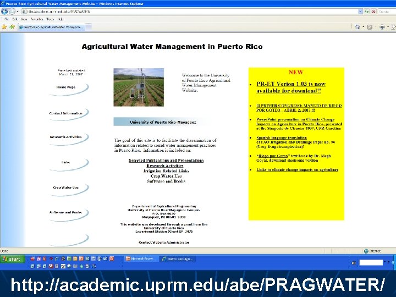The width and height of the screenshot is (396, 297).
Task: Click the Internet Explorer quick launch icon
Action: (x=57, y=258)
